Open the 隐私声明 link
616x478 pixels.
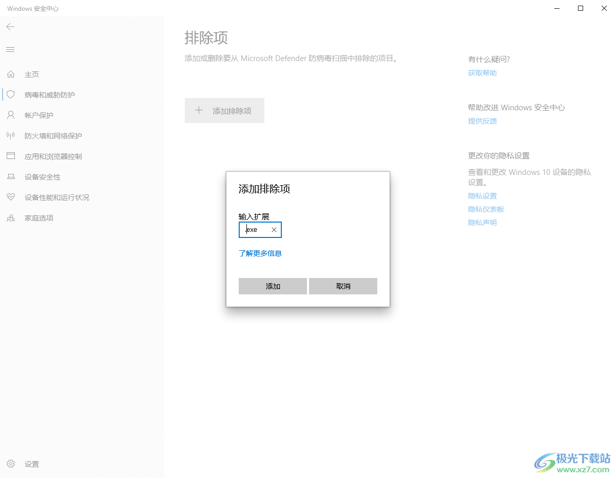coord(483,223)
